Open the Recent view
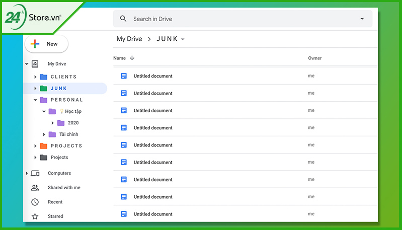402x230 pixels. coord(55,202)
